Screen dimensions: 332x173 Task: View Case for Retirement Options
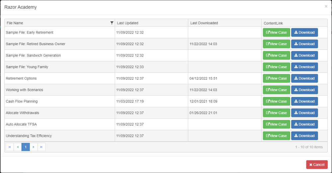[x=276, y=78]
